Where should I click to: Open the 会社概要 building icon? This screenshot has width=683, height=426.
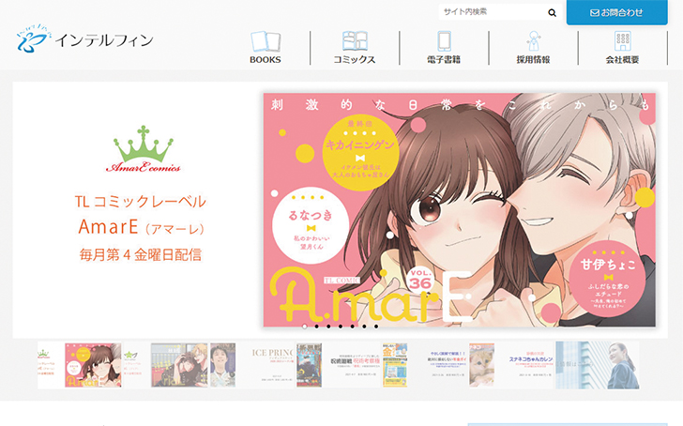pos(622,41)
